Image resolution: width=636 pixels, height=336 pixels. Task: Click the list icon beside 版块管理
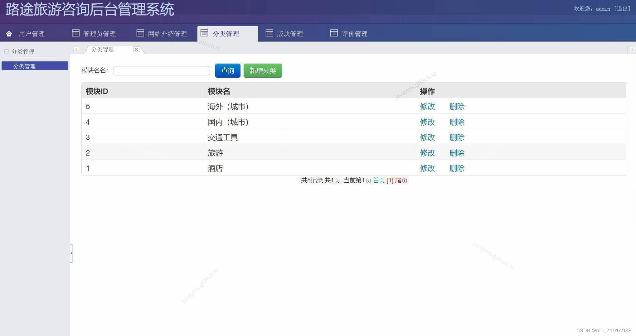pos(269,33)
